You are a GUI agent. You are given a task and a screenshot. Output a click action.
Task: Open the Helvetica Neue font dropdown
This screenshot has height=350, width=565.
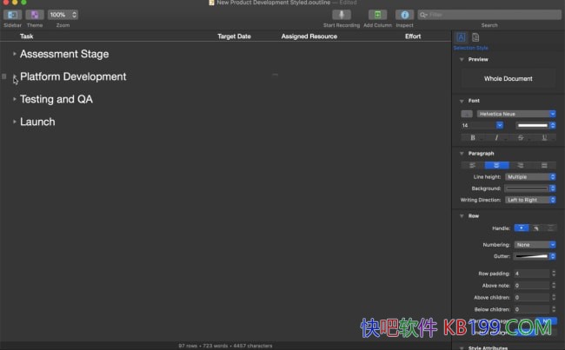tap(515, 114)
